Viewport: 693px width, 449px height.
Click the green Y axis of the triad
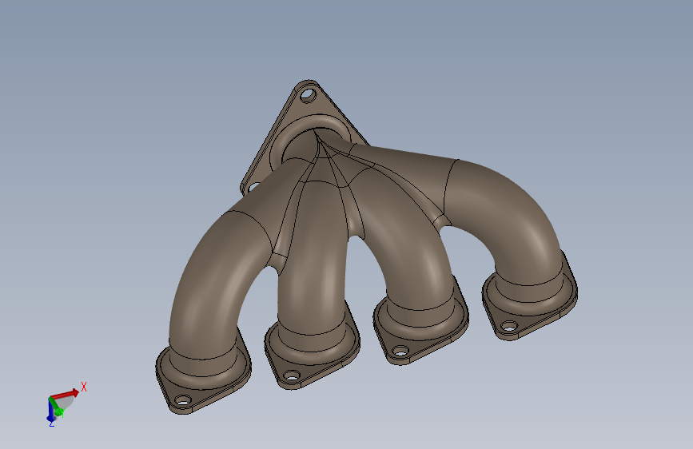point(56,407)
